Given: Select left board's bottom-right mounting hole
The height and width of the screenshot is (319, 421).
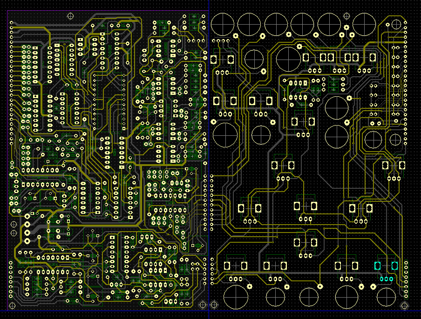Looking at the screenshot, I should pyautogui.click(x=202, y=305).
